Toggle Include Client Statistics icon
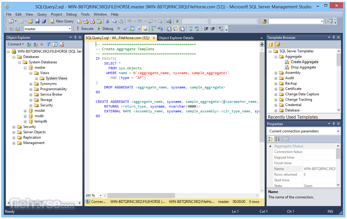The image size is (347, 219). 160,29
